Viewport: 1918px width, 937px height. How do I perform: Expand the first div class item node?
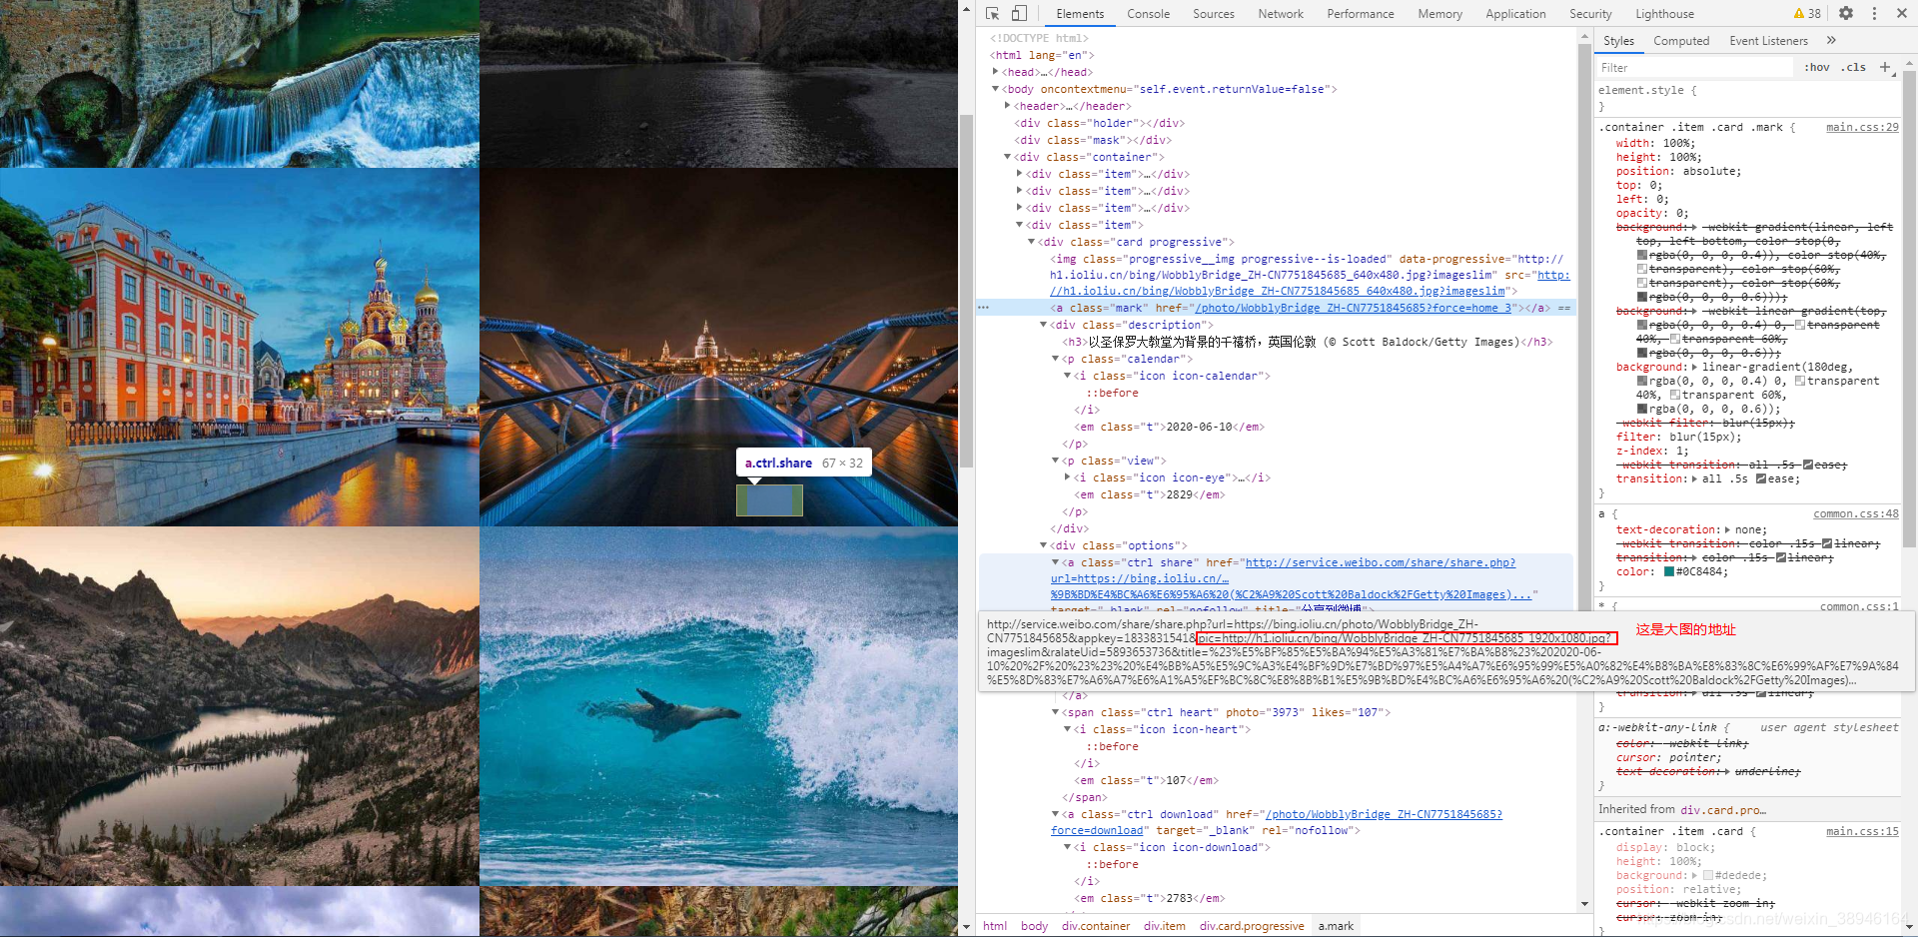(1019, 174)
